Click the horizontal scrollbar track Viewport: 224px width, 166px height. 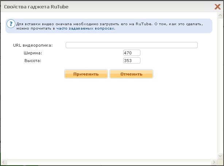(109, 162)
